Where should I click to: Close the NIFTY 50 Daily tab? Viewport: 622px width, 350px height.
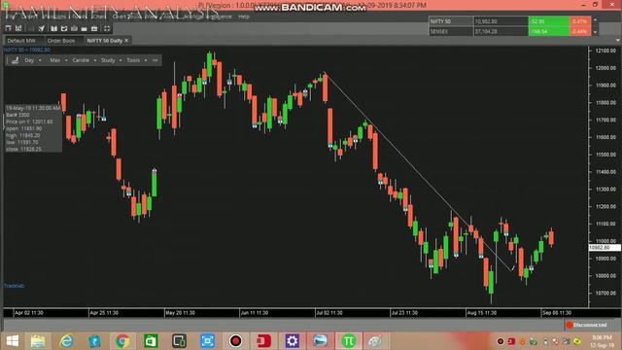coord(126,41)
